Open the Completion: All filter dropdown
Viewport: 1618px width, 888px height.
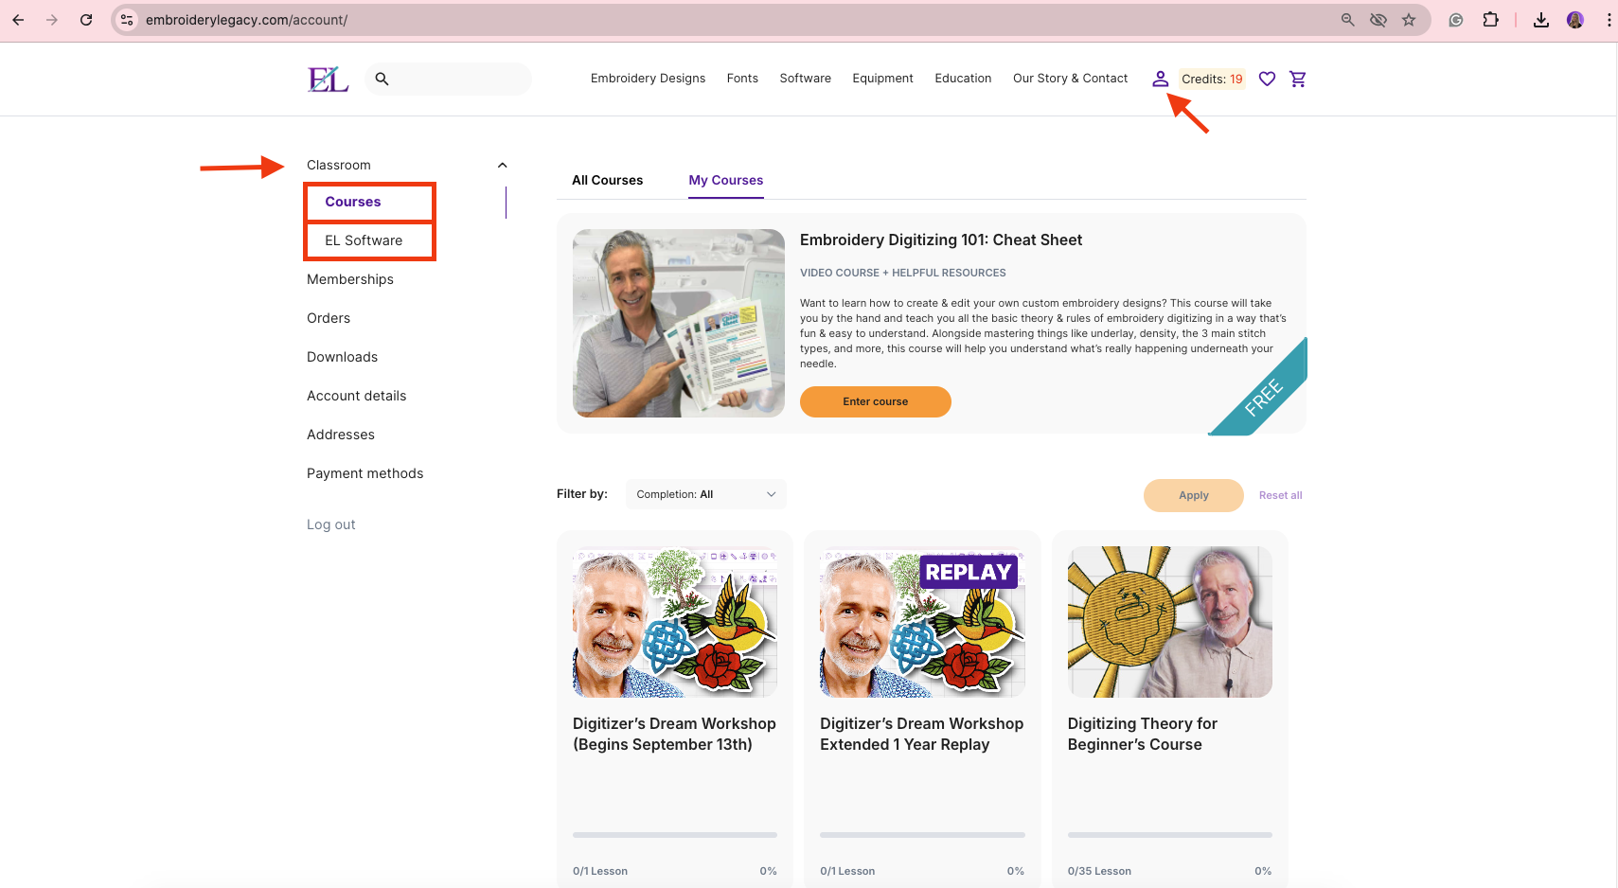pyautogui.click(x=706, y=494)
